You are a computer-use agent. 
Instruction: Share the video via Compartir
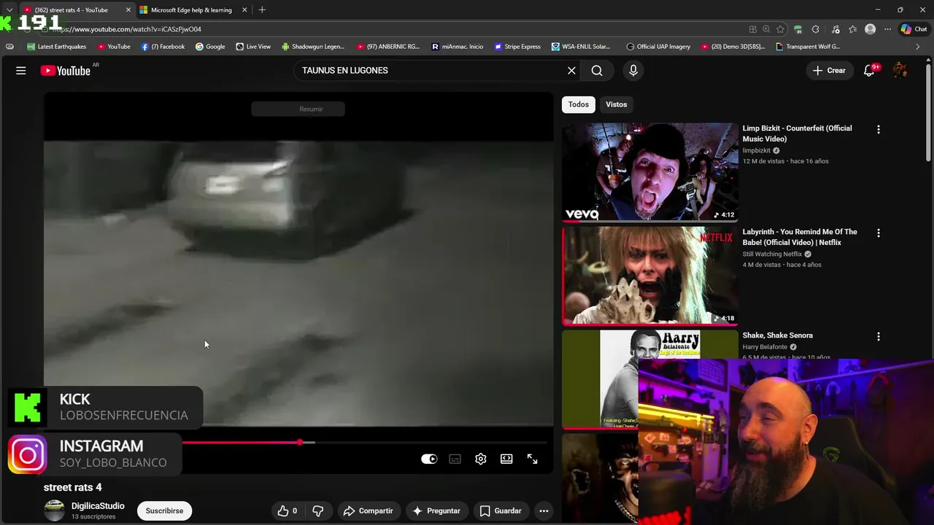click(x=368, y=511)
